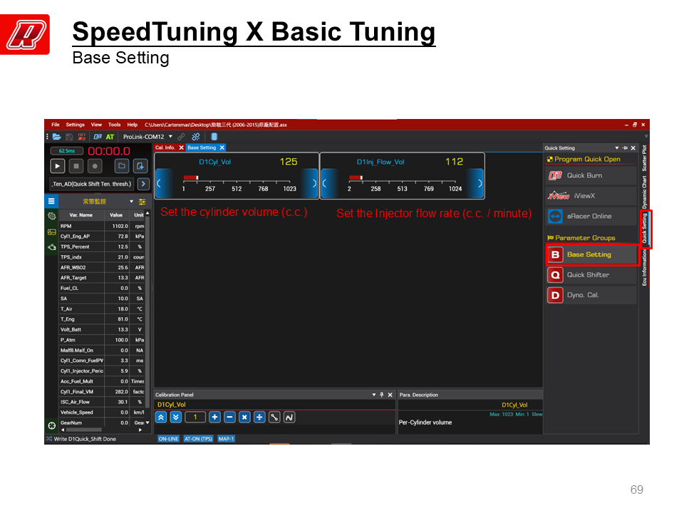Click the red 101 binary burn icon
Screen dimensions: 684x513
click(81, 137)
